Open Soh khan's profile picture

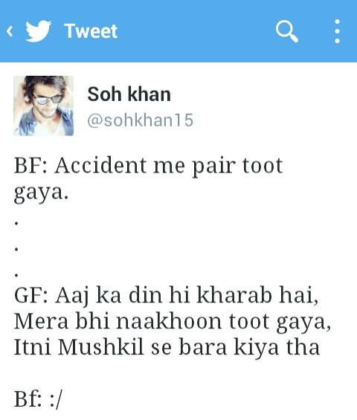click(x=43, y=106)
